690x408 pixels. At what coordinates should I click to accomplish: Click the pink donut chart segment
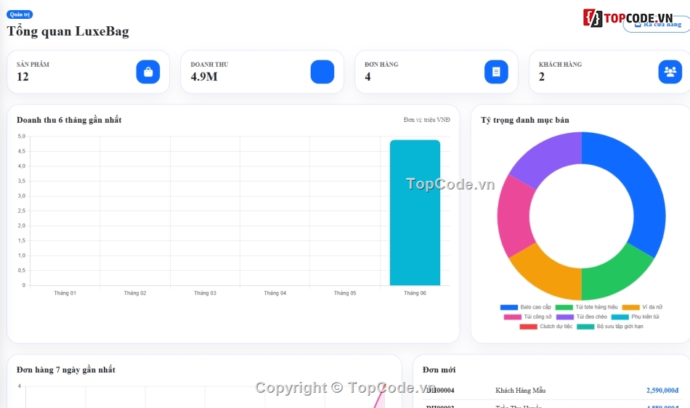[x=515, y=216]
